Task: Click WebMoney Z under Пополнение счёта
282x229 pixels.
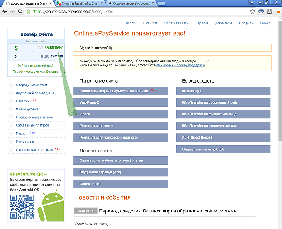Action: (x=121, y=102)
